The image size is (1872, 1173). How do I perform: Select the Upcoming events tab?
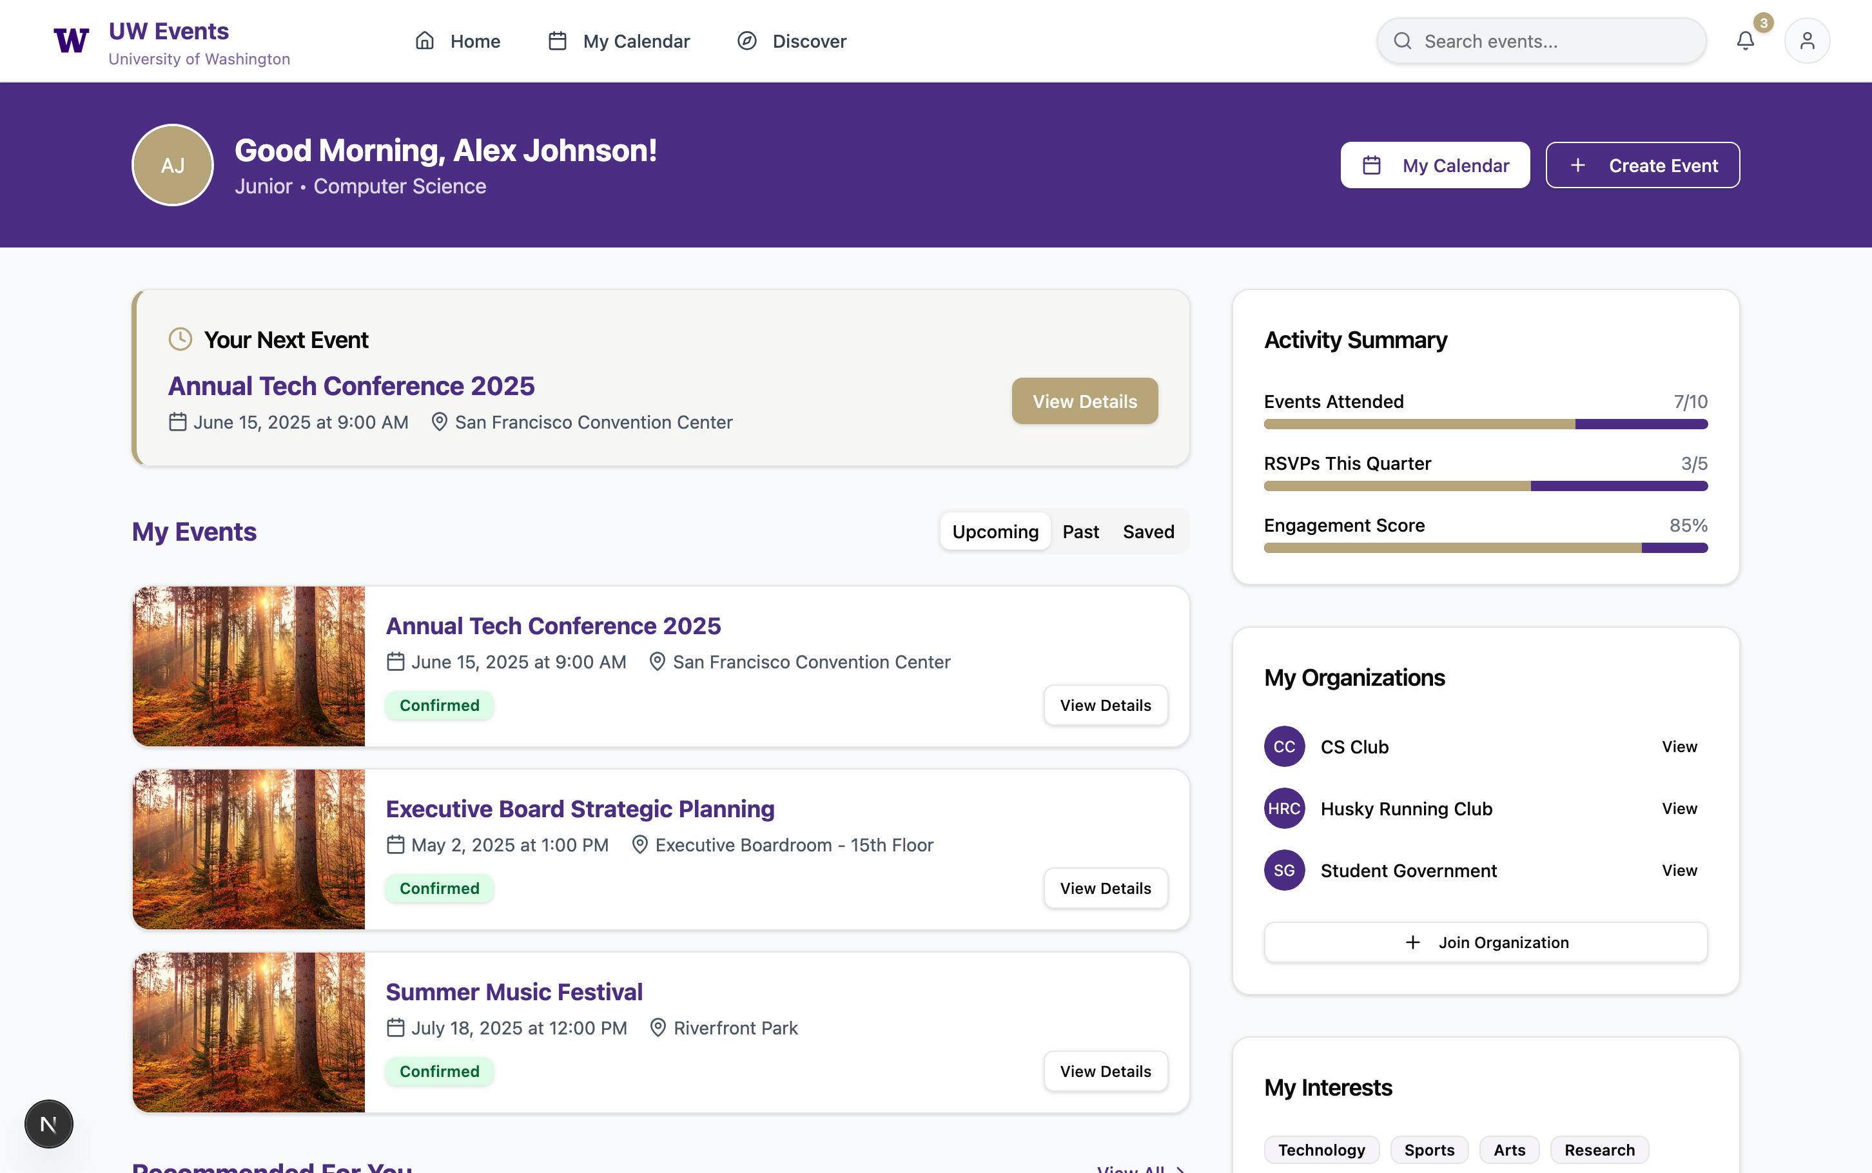[x=995, y=532]
